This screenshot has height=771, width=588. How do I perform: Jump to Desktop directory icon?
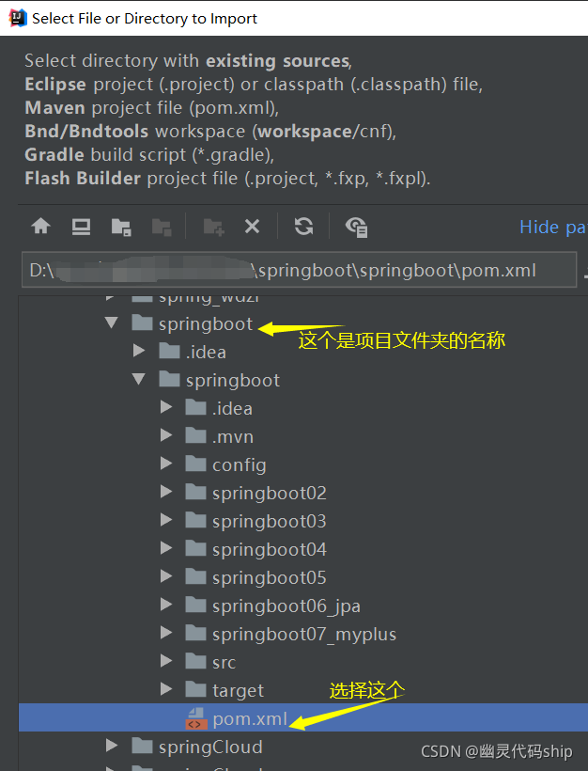click(81, 227)
